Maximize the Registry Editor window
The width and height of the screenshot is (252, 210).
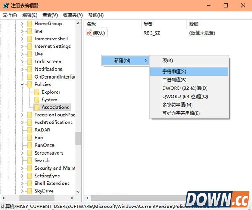226,5
